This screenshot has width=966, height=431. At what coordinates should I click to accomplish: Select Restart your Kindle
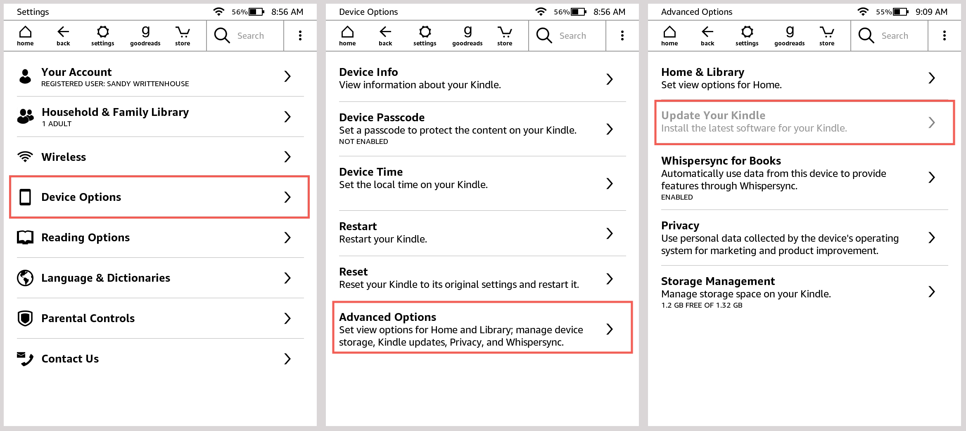click(482, 233)
